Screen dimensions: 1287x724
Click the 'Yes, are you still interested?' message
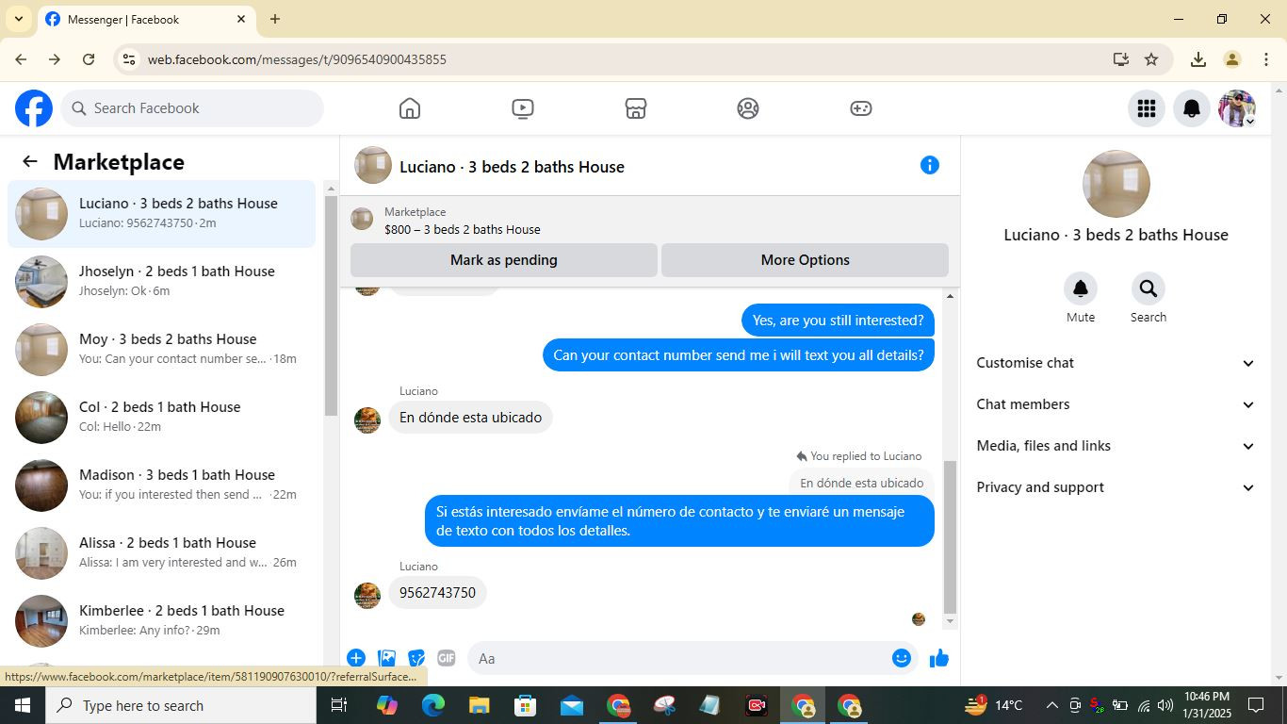click(838, 321)
